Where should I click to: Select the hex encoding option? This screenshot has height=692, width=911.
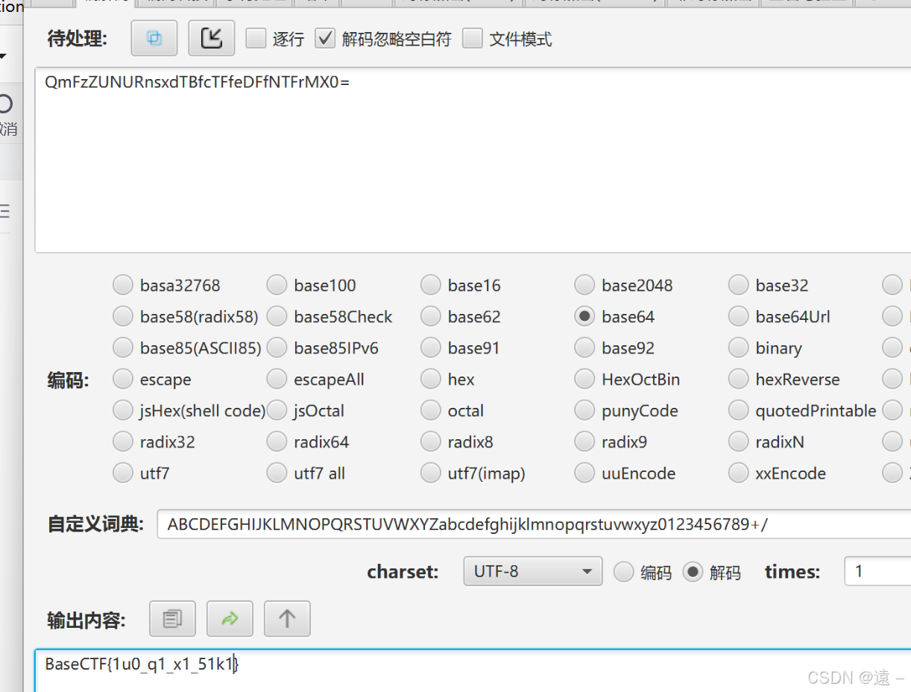430,379
